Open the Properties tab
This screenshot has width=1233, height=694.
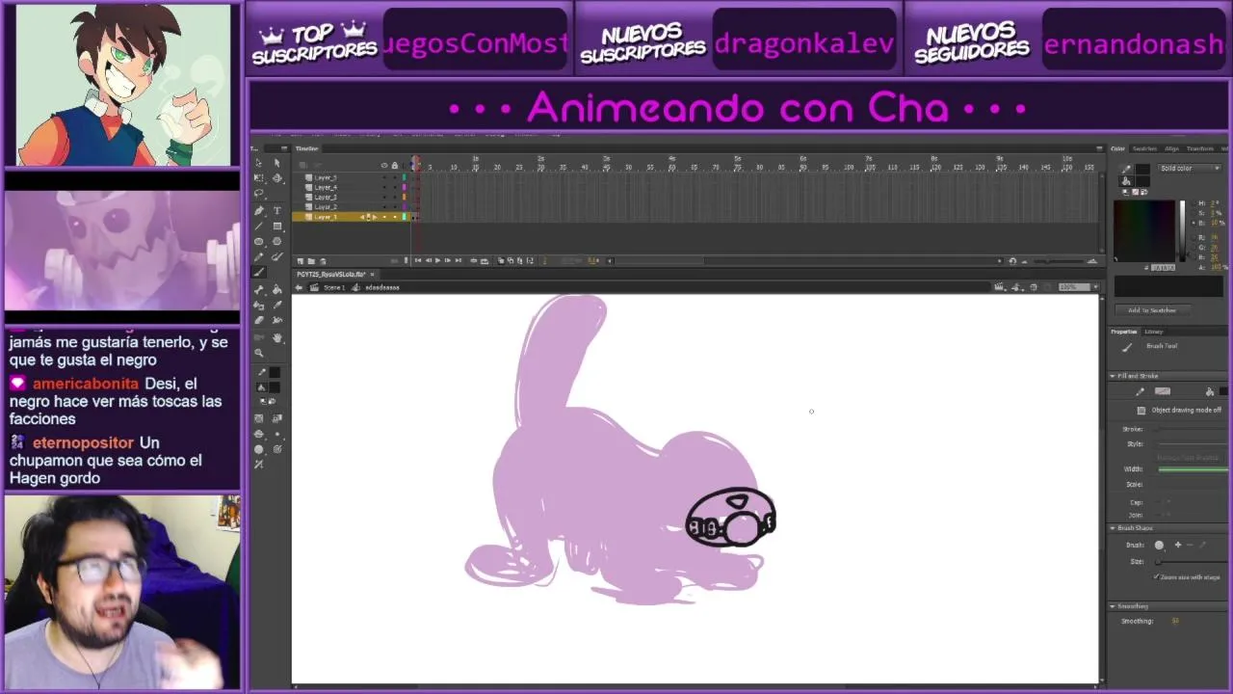(1123, 332)
